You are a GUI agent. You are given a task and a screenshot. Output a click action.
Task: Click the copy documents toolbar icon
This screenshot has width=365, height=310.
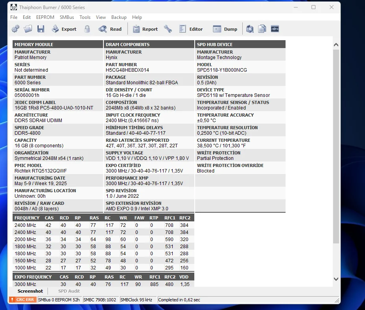pyautogui.click(x=262, y=29)
